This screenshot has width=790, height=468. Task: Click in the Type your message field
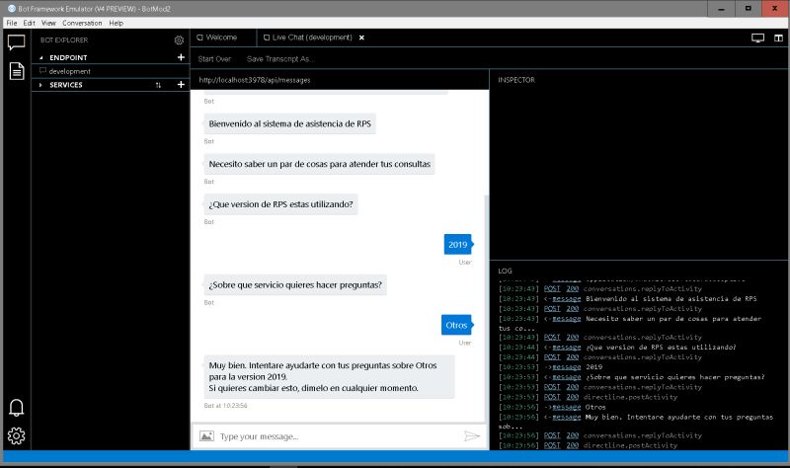coord(339,436)
